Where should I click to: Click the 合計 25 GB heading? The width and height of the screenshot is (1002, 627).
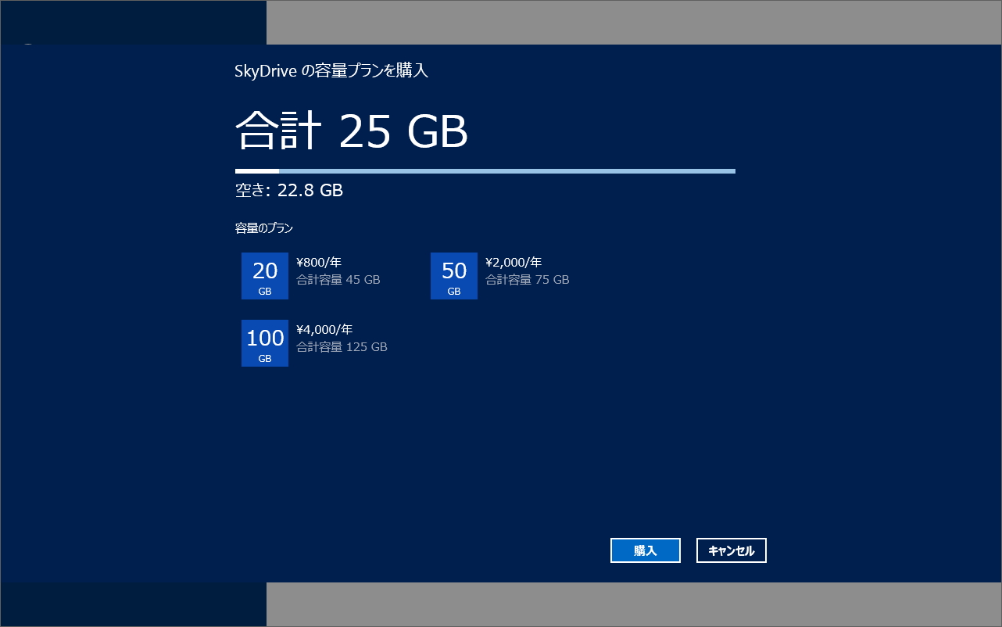click(x=352, y=131)
